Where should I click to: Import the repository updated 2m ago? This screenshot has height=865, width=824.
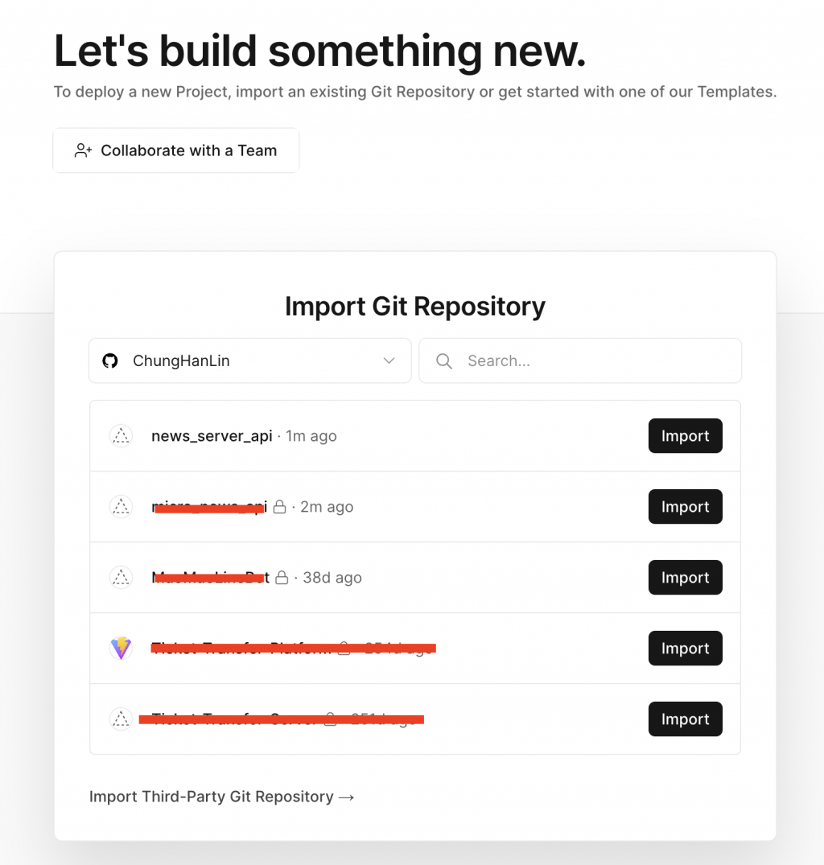click(x=685, y=506)
